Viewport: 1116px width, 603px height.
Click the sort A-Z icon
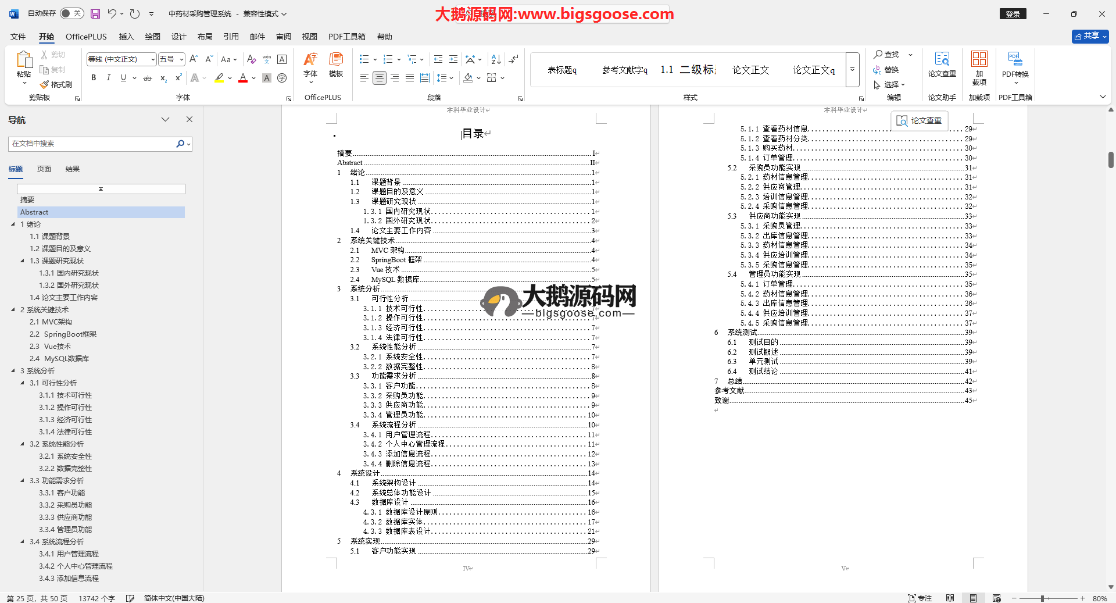pos(496,59)
